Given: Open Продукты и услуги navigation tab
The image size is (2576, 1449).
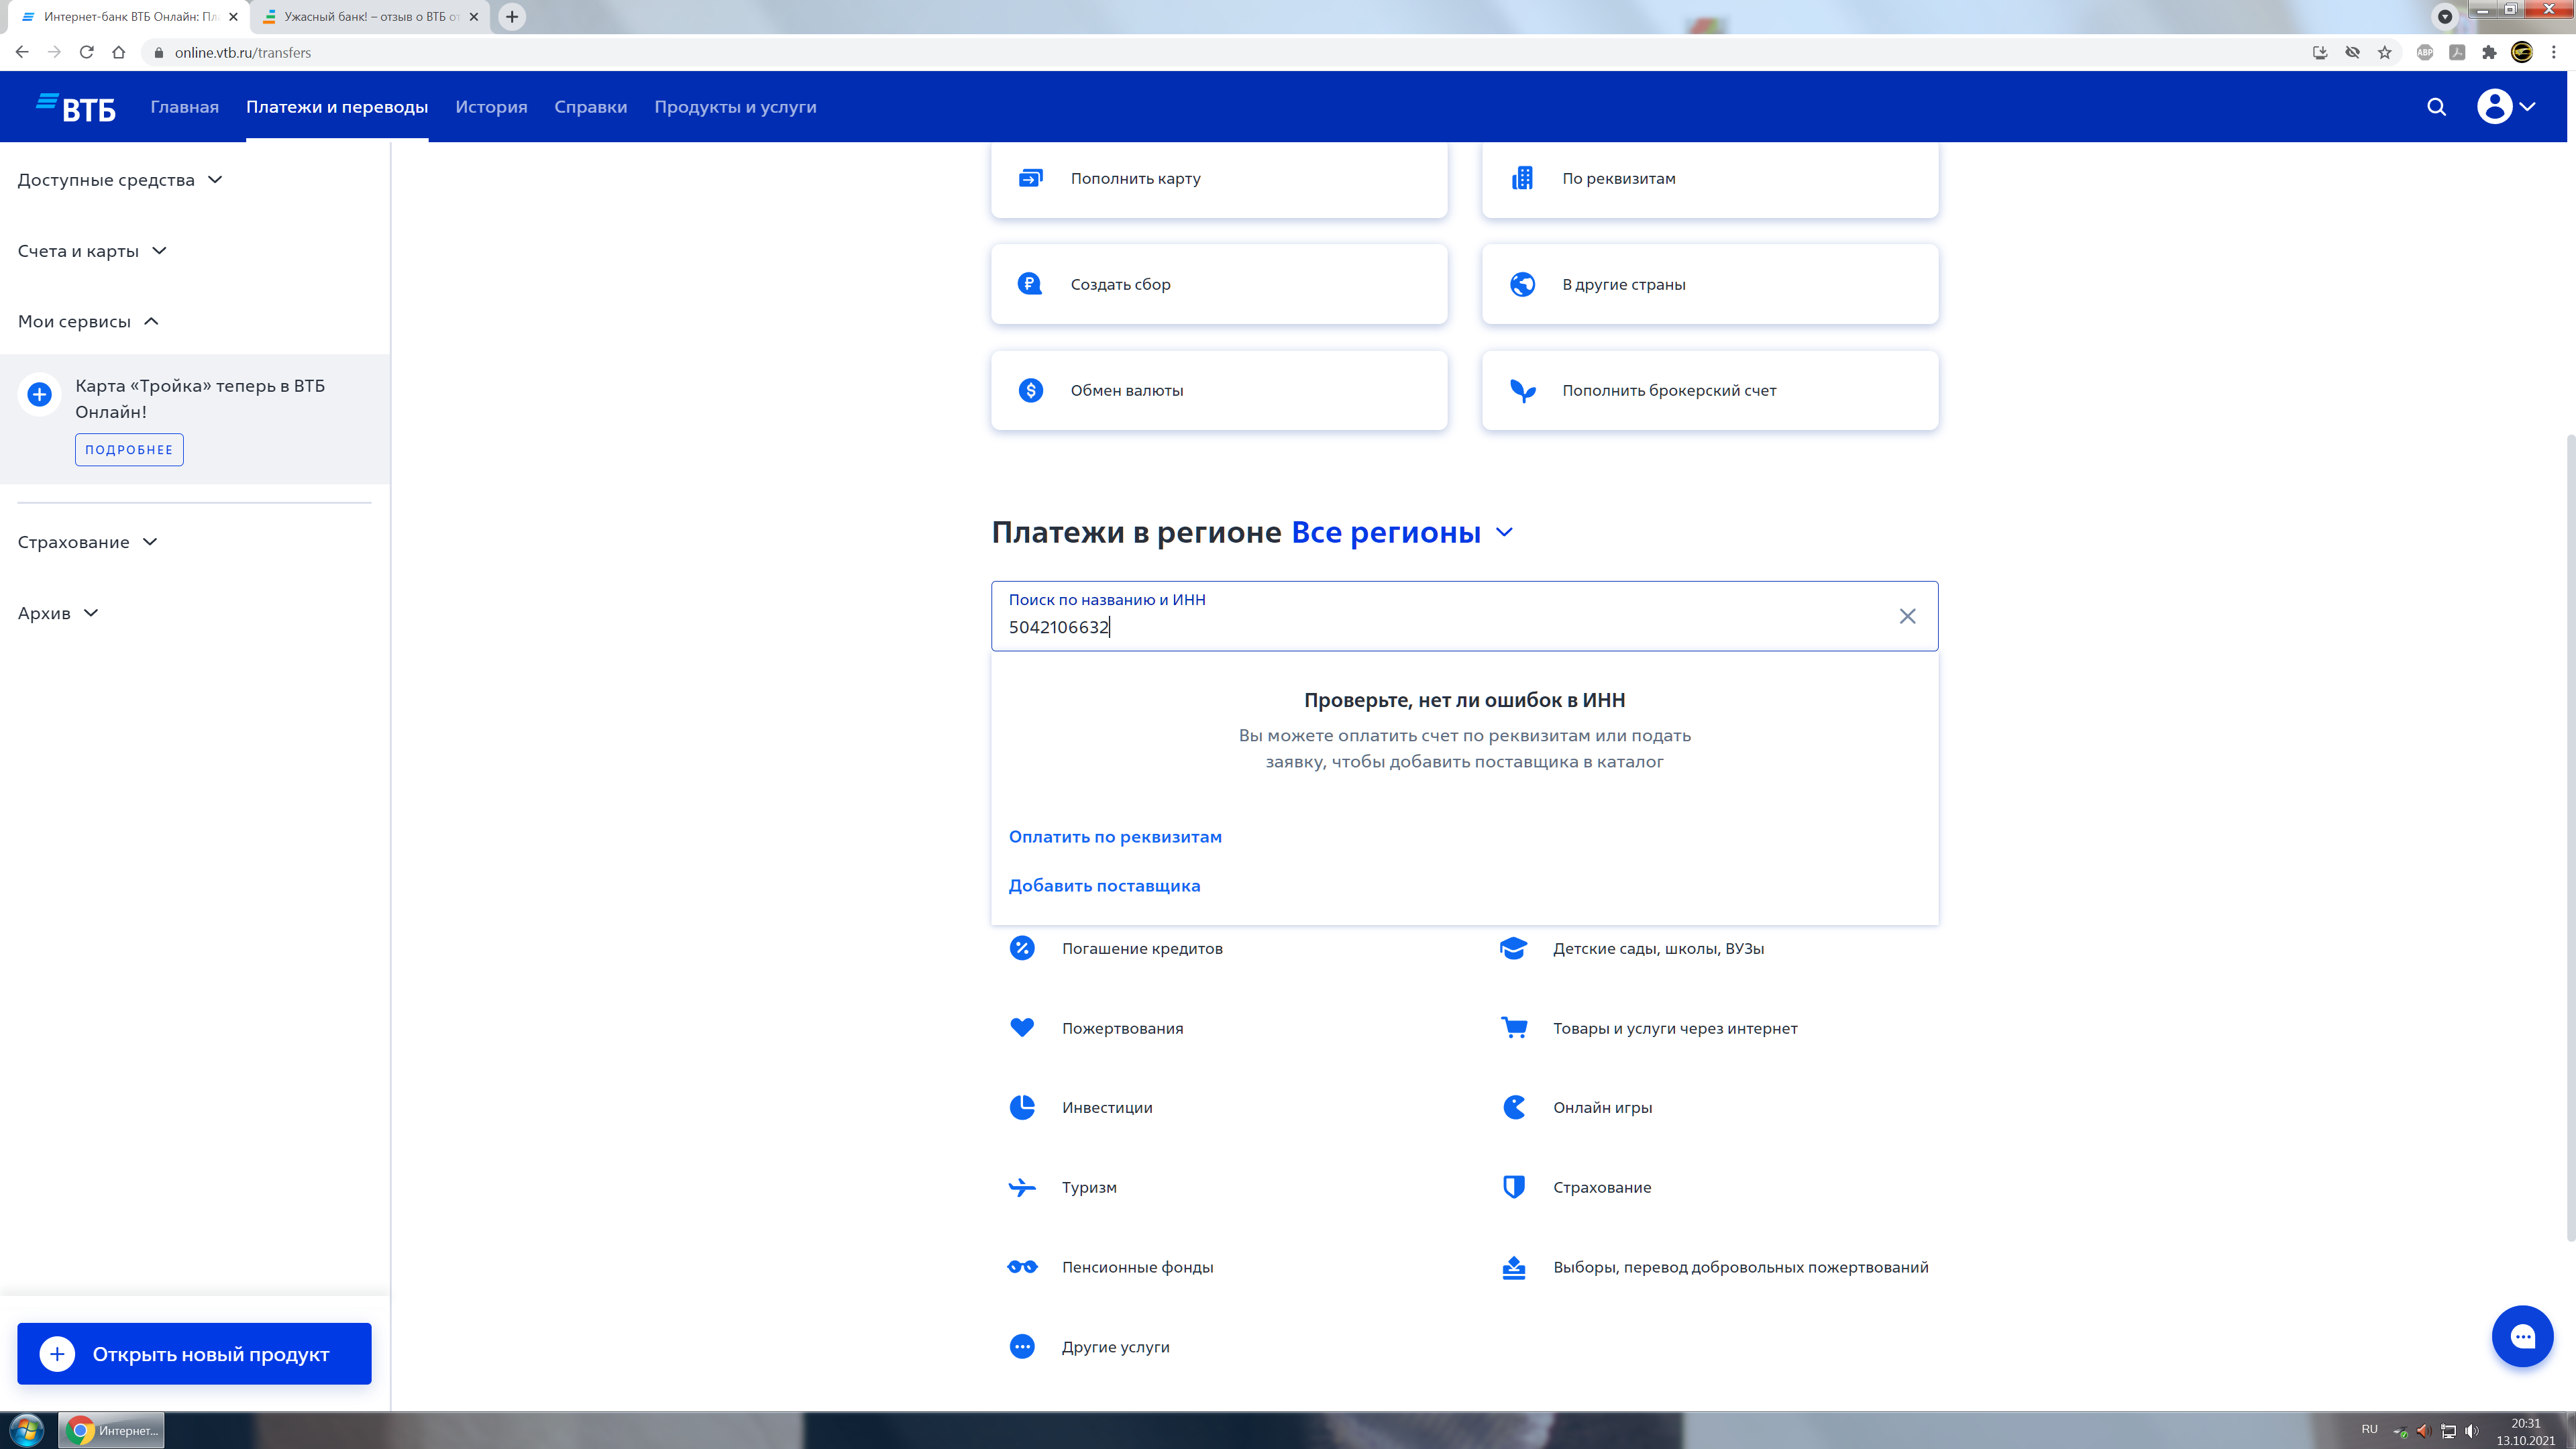Looking at the screenshot, I should pyautogui.click(x=735, y=107).
